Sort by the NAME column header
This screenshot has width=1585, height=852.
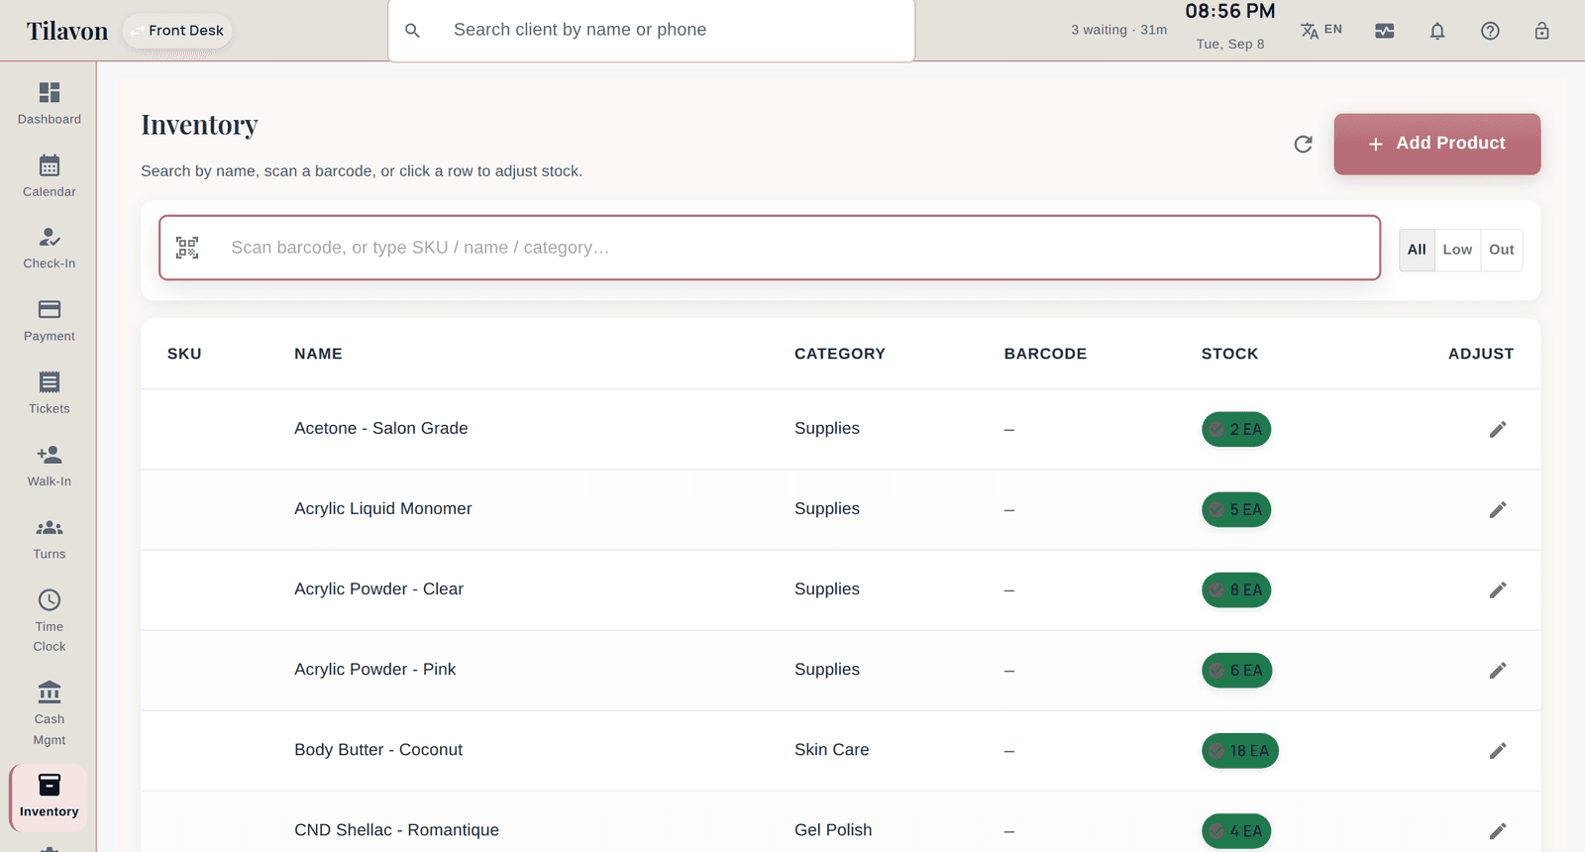[318, 354]
